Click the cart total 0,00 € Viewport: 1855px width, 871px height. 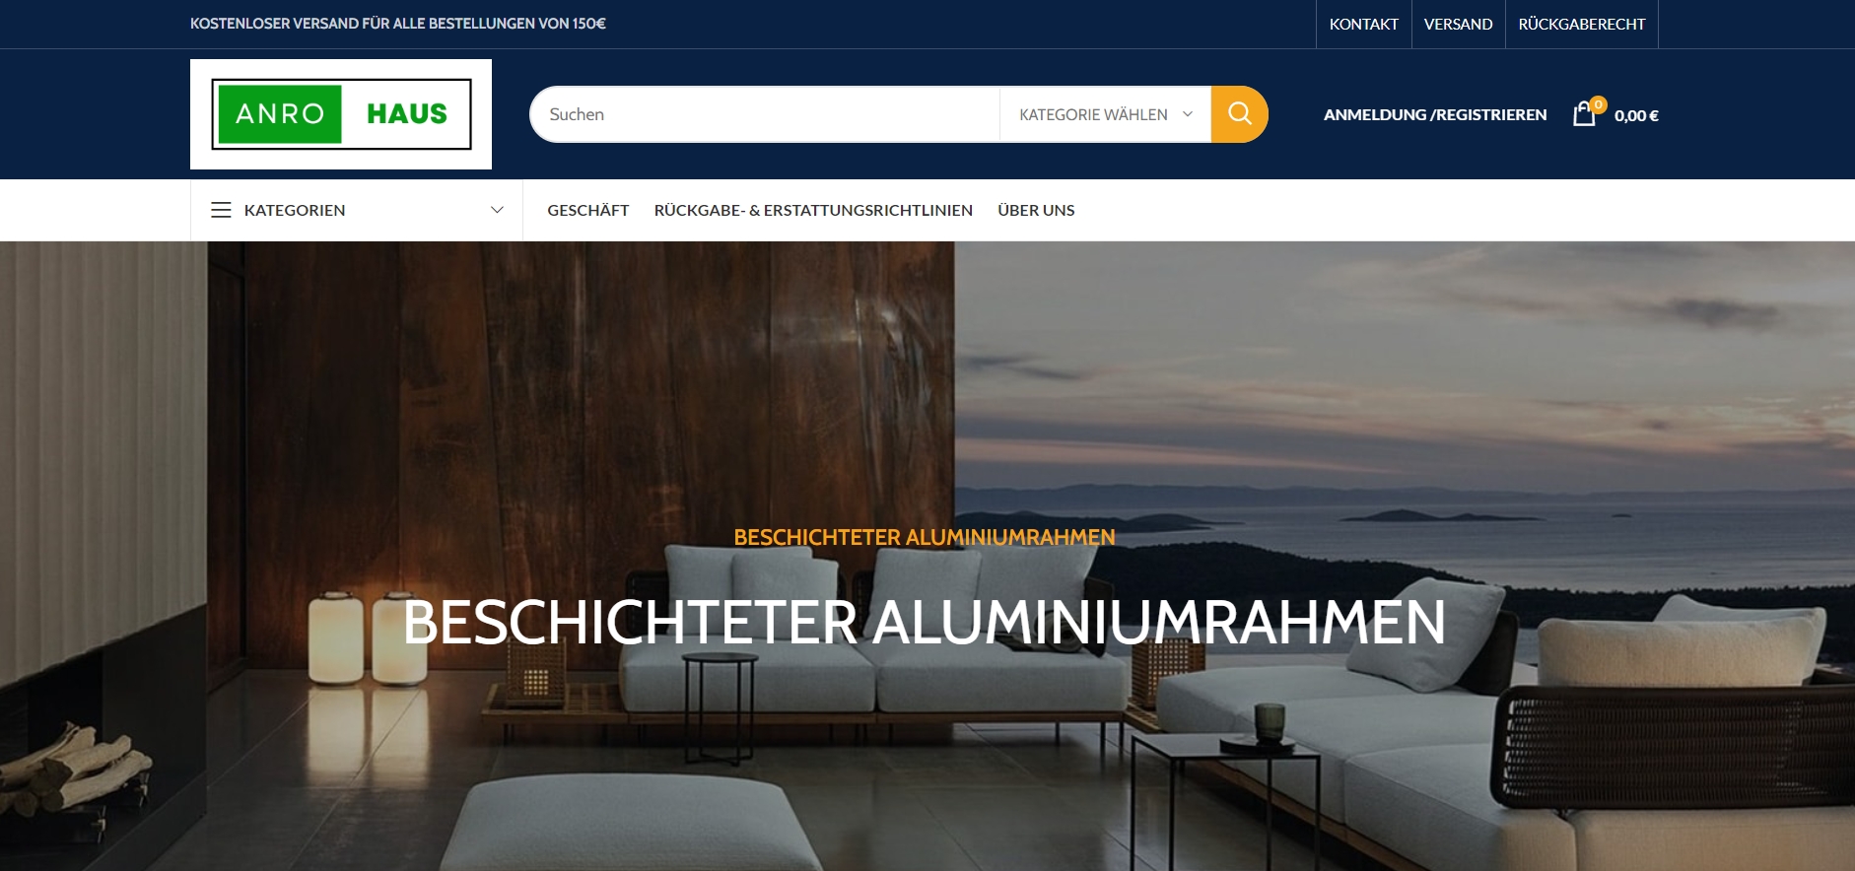click(1636, 115)
